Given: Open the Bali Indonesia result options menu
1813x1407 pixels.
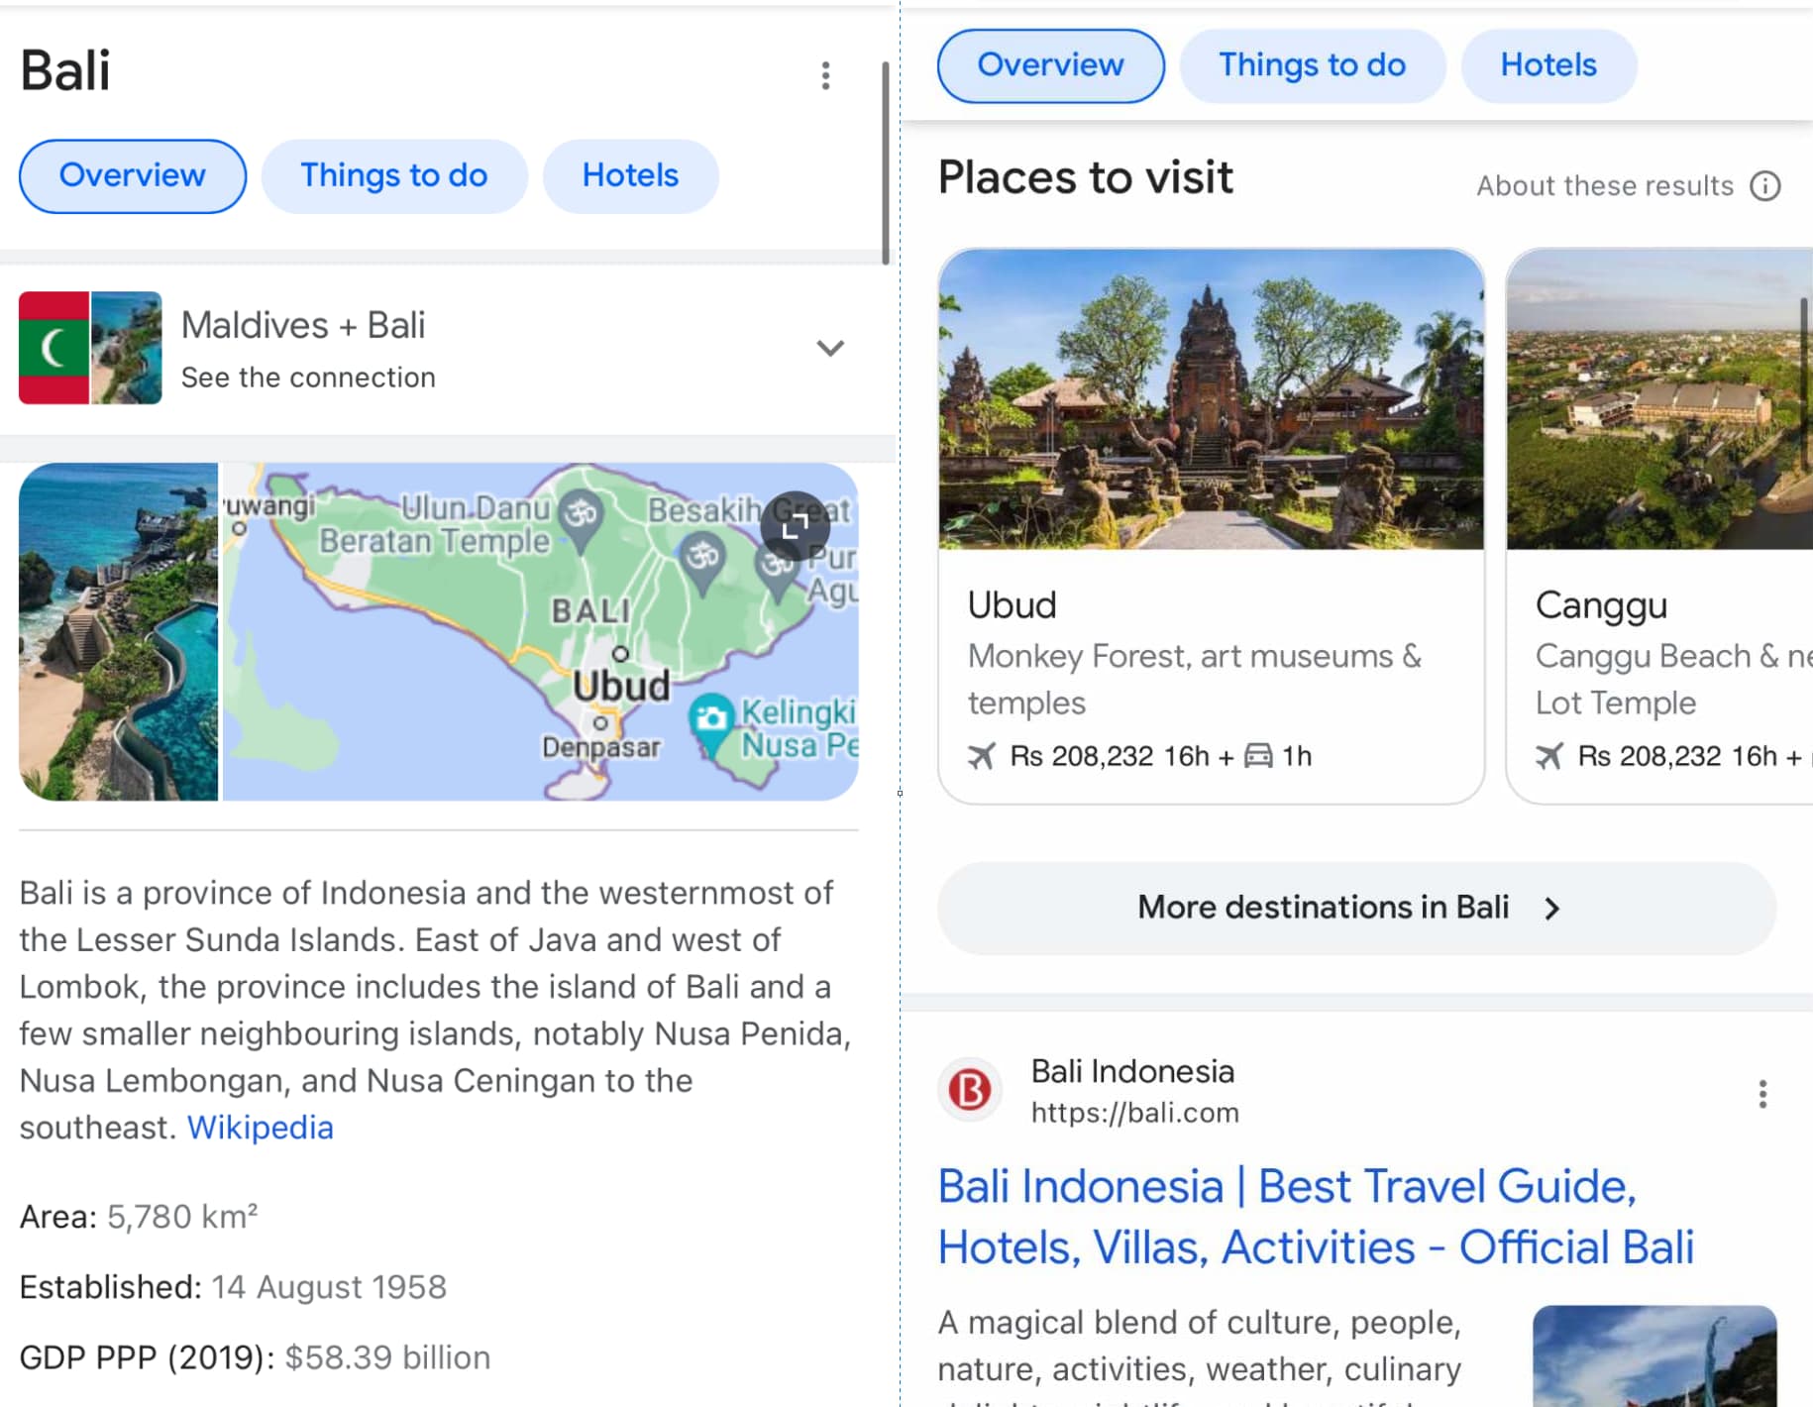Looking at the screenshot, I should tap(1762, 1094).
